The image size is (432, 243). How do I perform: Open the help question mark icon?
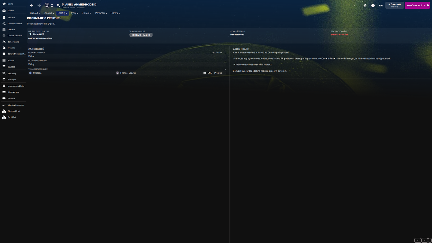(x=373, y=5)
